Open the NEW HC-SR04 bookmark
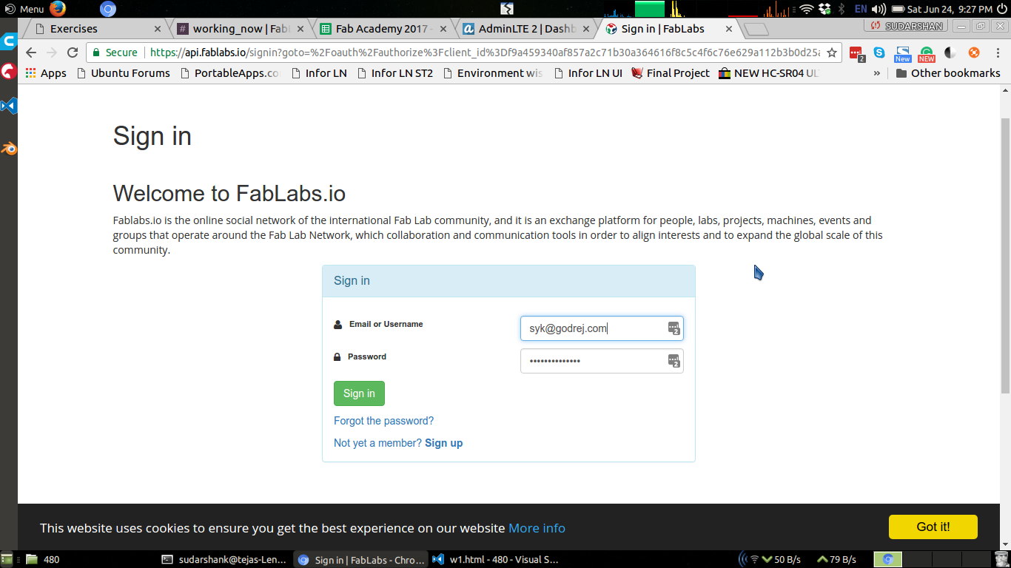 769,73
